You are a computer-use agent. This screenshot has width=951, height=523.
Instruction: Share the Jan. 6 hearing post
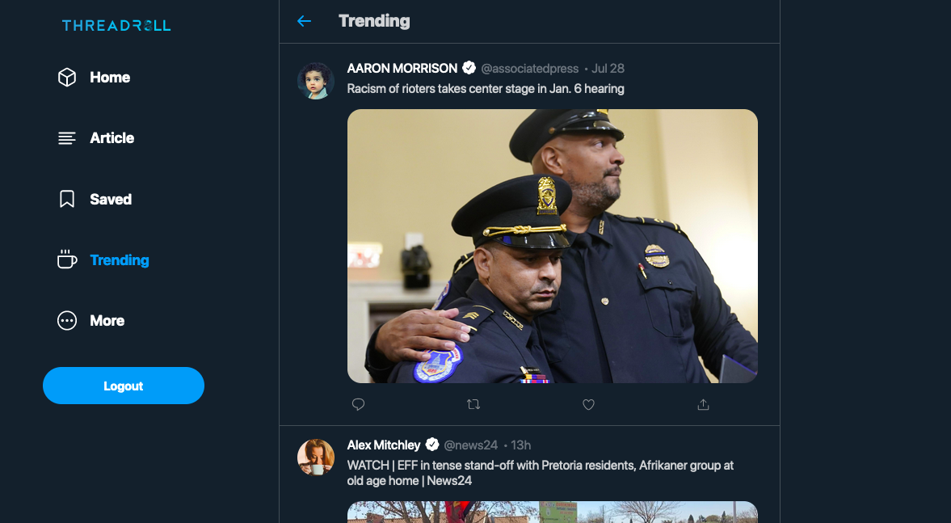pyautogui.click(x=703, y=404)
